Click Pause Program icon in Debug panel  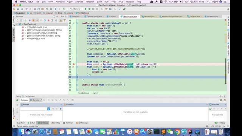click(x=17, y=108)
